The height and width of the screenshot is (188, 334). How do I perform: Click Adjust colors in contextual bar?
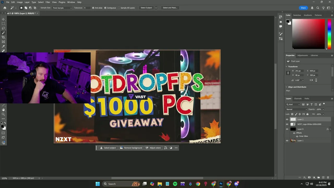(x=153, y=148)
